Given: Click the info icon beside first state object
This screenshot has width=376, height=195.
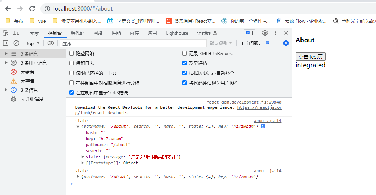Looking at the screenshot, I should point(263,126).
